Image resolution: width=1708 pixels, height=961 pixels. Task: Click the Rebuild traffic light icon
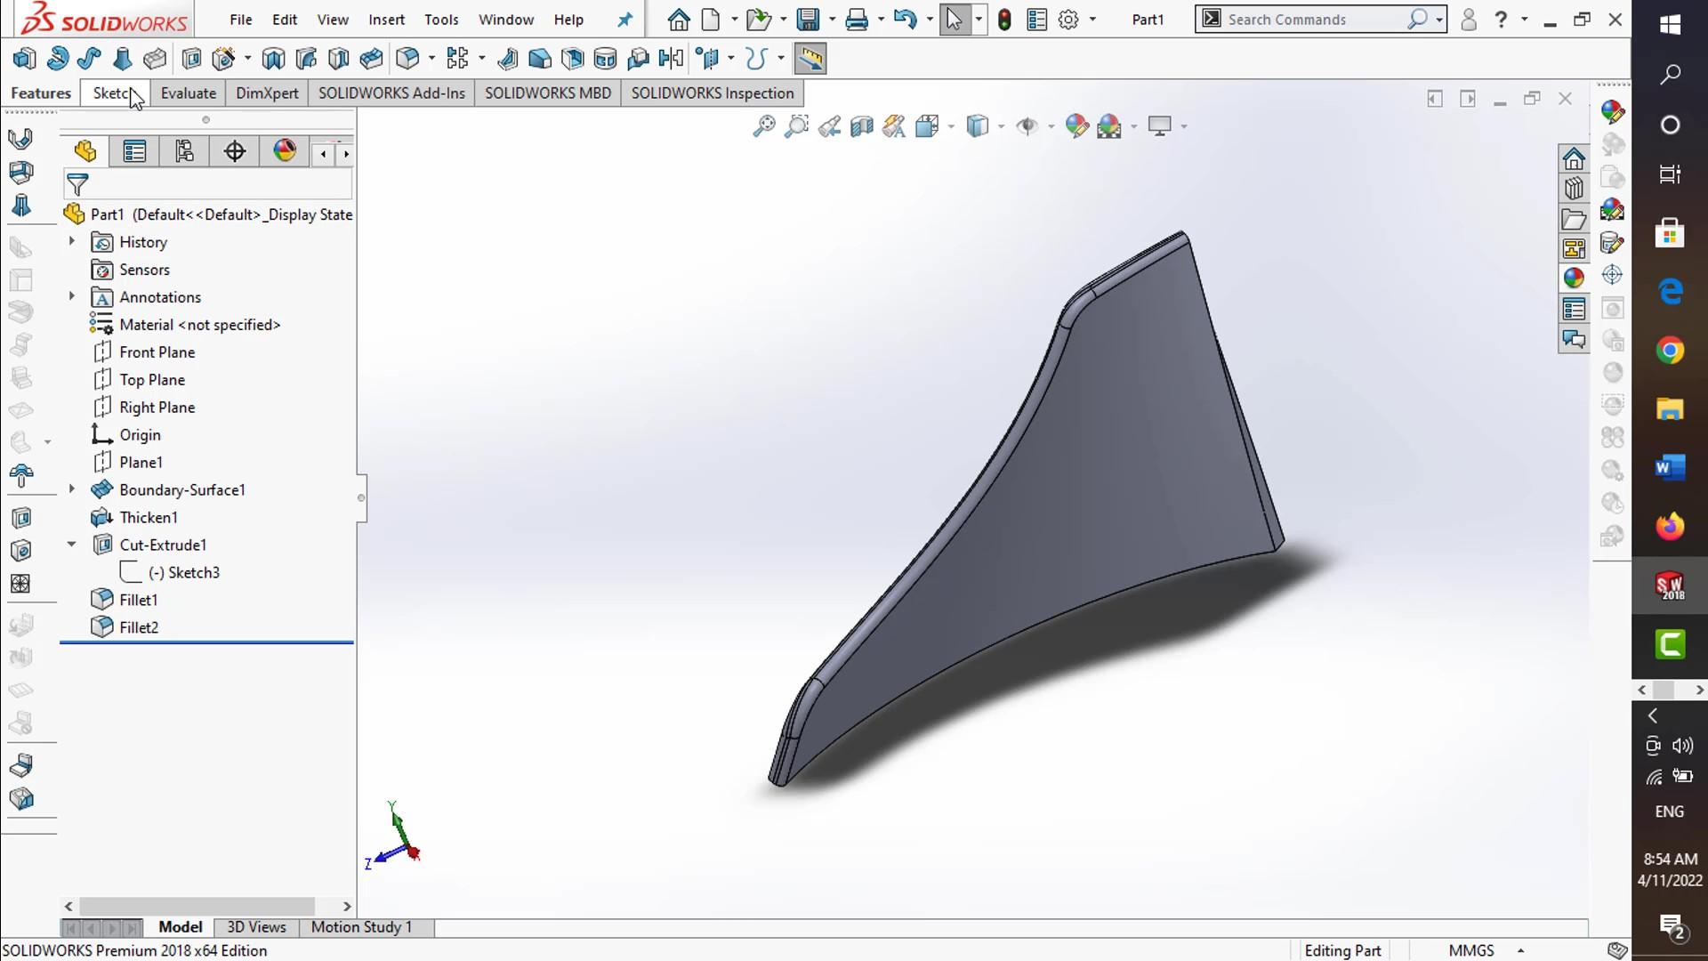coord(1004,20)
